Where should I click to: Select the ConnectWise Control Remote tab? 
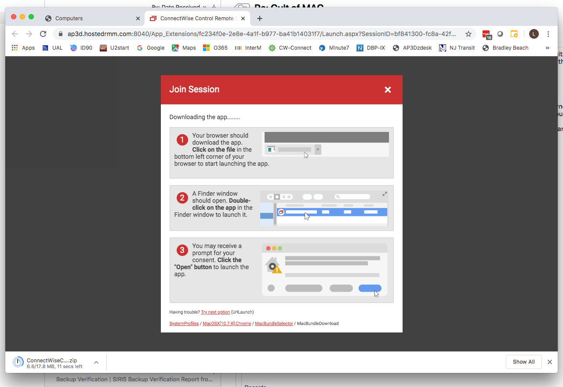(193, 18)
